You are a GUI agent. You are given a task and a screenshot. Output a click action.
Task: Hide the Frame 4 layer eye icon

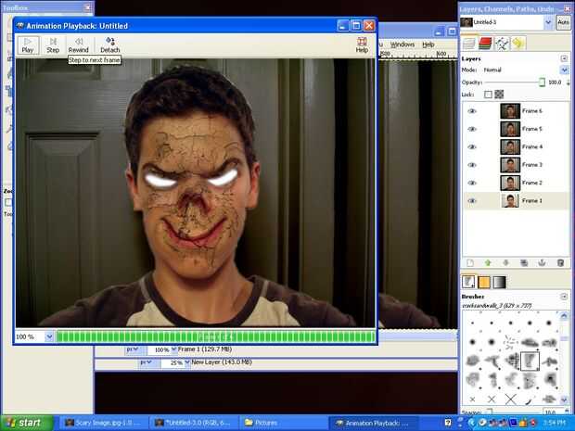472,147
